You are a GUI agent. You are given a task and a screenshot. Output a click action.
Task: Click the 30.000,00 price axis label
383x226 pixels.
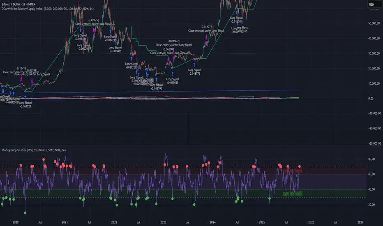click(x=374, y=53)
